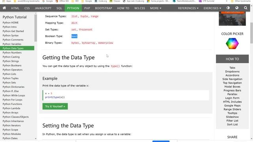This screenshot has width=253, height=142.
Task: Switch to the CSS tutorial tab
Action: tap(27, 8)
